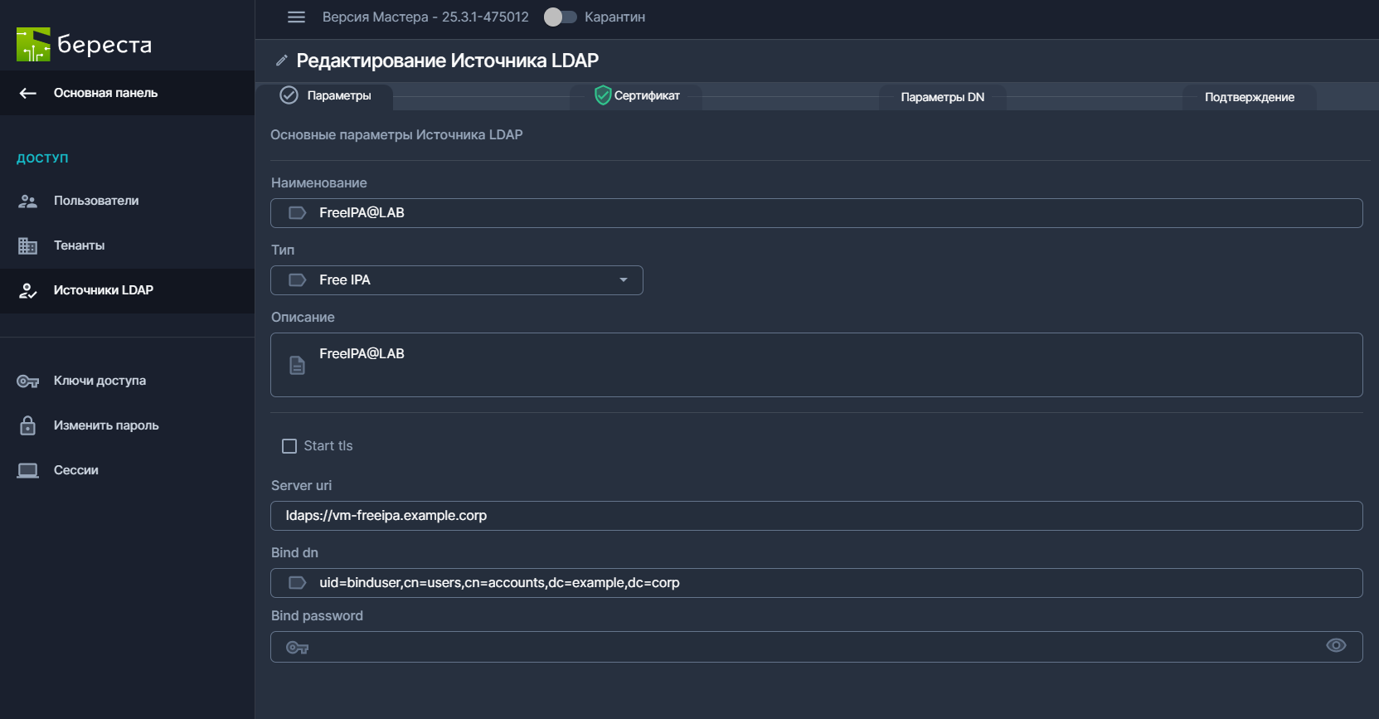This screenshot has height=719, width=1379.
Task: Click the Ключи доступа key icon
Action: pyautogui.click(x=28, y=381)
